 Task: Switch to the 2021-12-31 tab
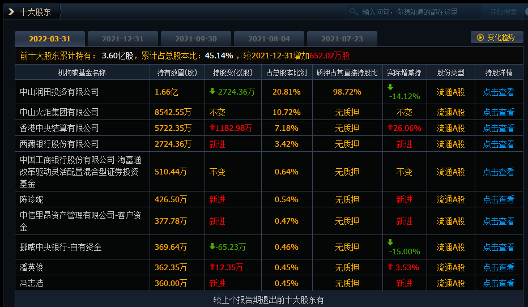click(x=123, y=39)
